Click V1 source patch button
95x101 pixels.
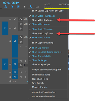pos(5,28)
